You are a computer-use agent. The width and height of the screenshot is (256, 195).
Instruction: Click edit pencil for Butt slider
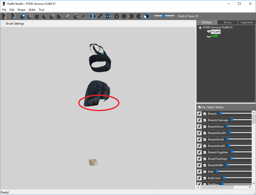click(199, 172)
